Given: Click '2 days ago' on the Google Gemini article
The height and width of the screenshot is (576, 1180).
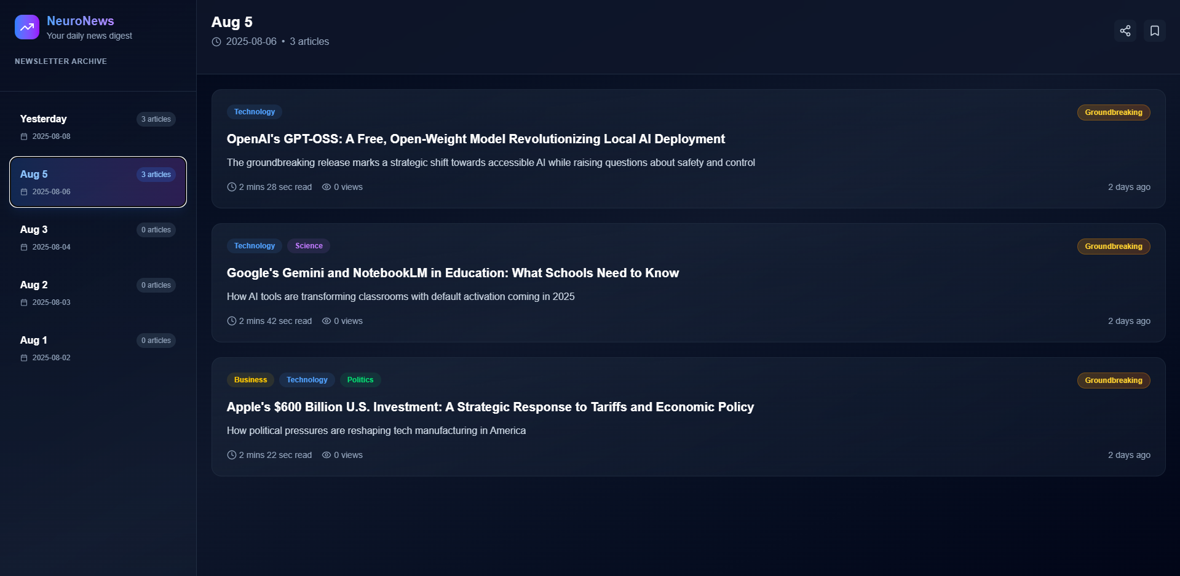Looking at the screenshot, I should point(1129,321).
